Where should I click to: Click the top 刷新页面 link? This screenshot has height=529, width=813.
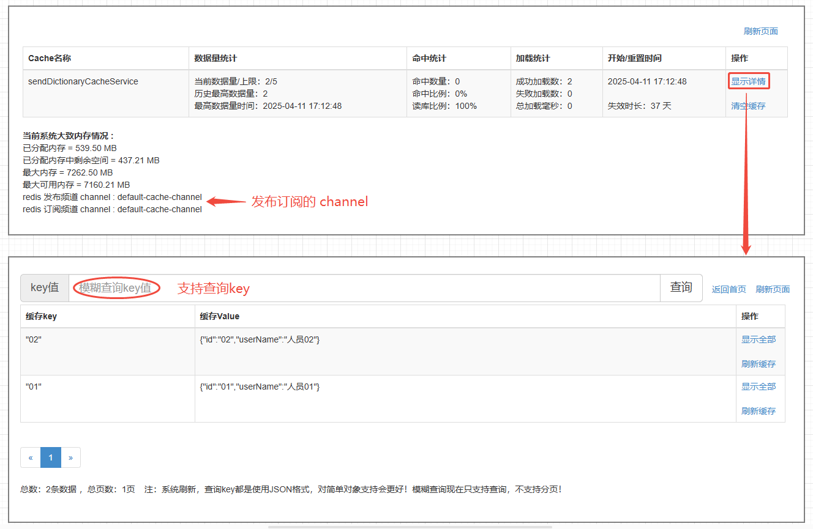[760, 31]
